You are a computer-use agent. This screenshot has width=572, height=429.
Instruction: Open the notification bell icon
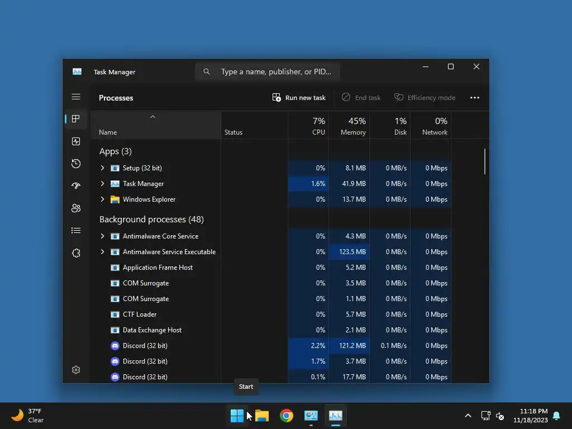tap(557, 416)
